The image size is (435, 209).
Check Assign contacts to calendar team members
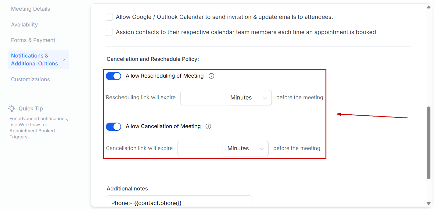[x=109, y=32]
